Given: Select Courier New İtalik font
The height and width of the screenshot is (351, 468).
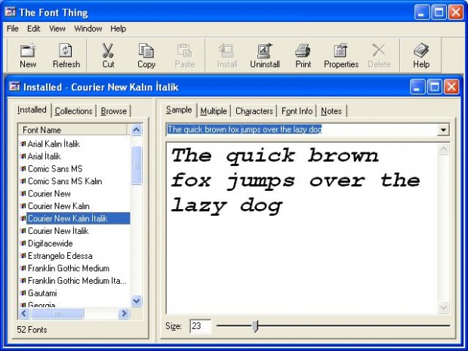Looking at the screenshot, I should (58, 231).
